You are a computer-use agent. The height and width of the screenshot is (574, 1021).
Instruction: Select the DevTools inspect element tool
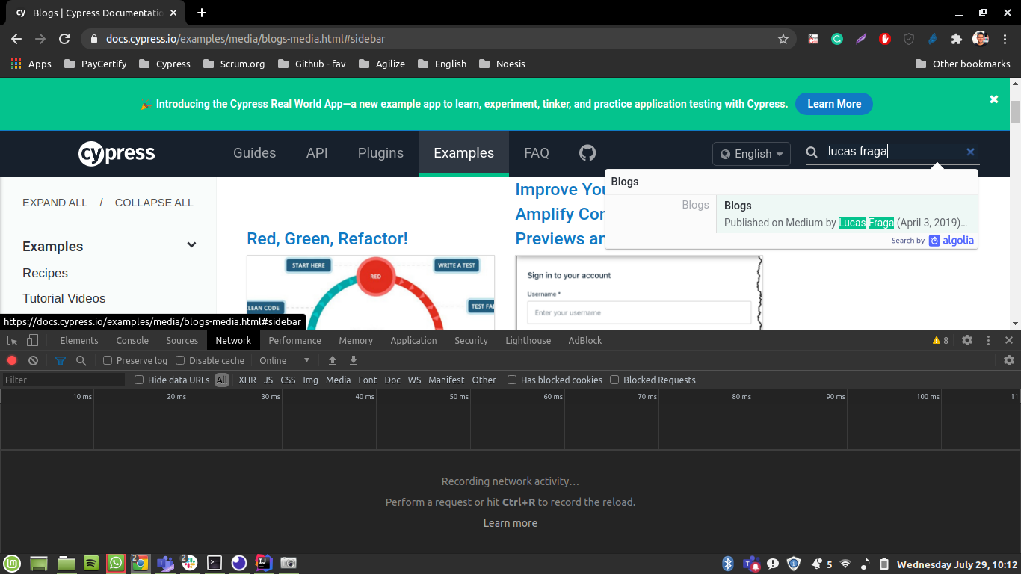click(13, 340)
